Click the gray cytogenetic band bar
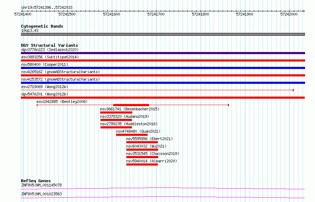 [163, 34]
